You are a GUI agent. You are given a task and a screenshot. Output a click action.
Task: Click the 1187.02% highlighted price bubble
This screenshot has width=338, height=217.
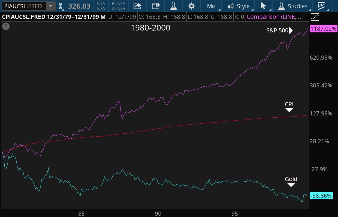(323, 29)
